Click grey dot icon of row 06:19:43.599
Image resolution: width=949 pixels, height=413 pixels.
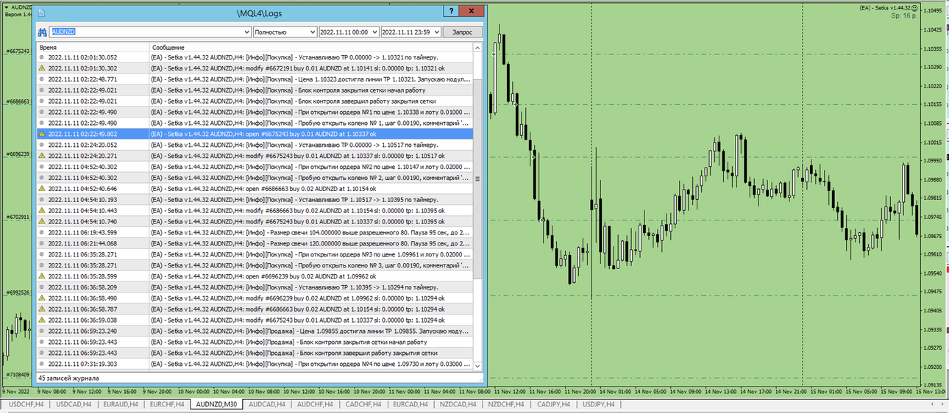42,232
